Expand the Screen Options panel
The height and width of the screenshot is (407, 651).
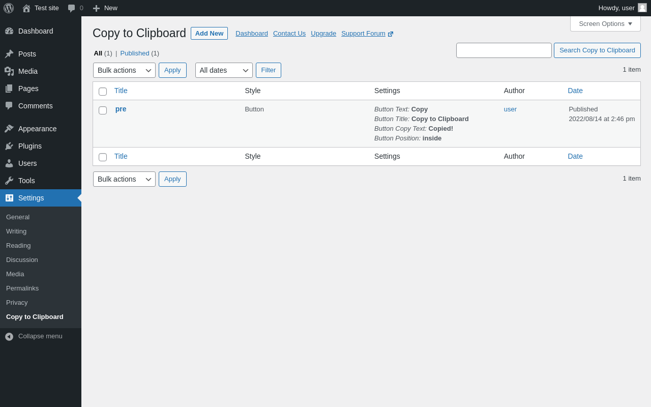pyautogui.click(x=605, y=24)
